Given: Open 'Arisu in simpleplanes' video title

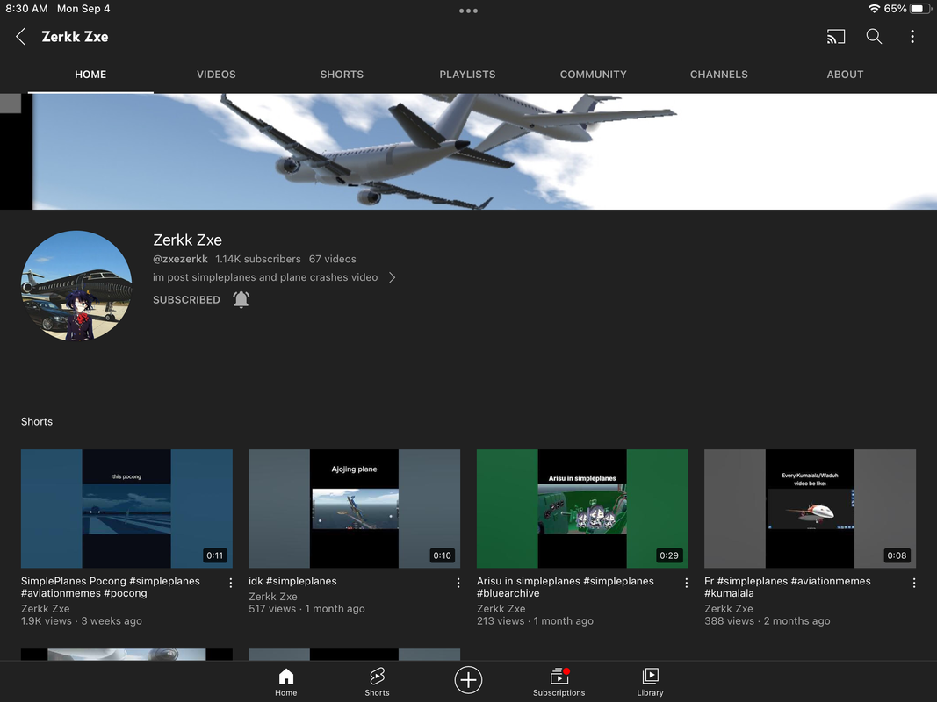Looking at the screenshot, I should (x=566, y=587).
